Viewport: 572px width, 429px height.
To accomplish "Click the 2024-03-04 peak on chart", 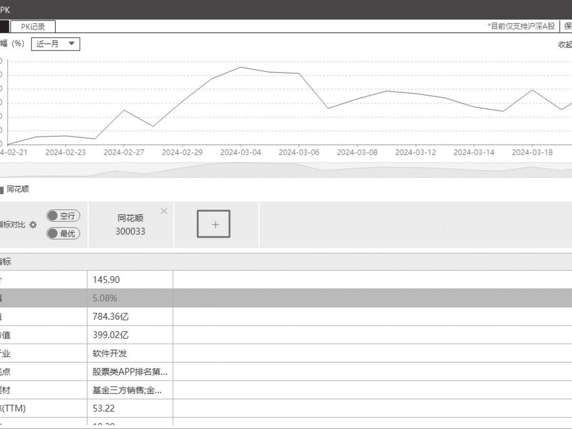I will pyautogui.click(x=241, y=67).
